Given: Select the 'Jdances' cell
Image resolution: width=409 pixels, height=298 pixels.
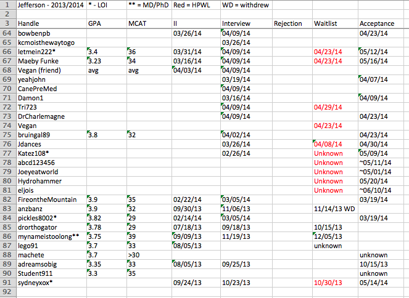Looking at the screenshot, I should [x=51, y=144].
